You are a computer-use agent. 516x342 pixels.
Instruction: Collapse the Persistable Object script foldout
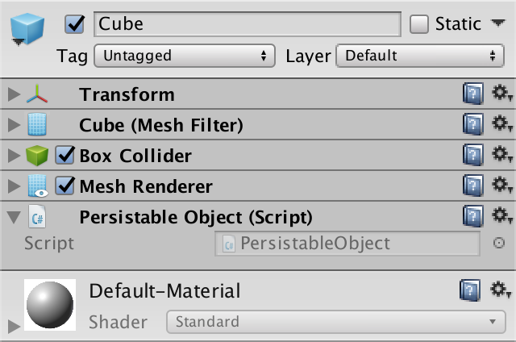pos(12,217)
